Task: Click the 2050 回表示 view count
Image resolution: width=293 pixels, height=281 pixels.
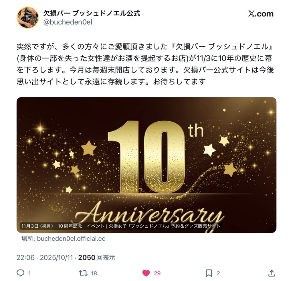Action: [97, 258]
